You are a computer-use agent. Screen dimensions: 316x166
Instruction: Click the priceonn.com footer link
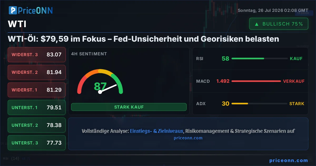tap(289, 160)
